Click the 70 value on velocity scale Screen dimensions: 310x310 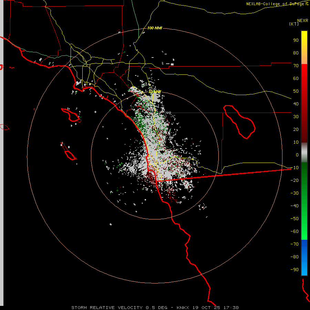pos(296,66)
